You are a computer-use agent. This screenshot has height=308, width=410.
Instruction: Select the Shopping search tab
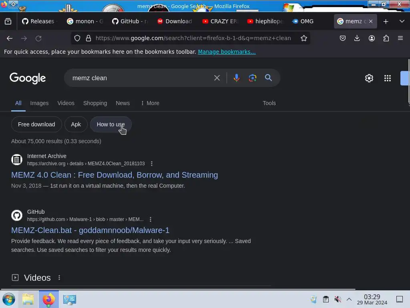[95, 103]
